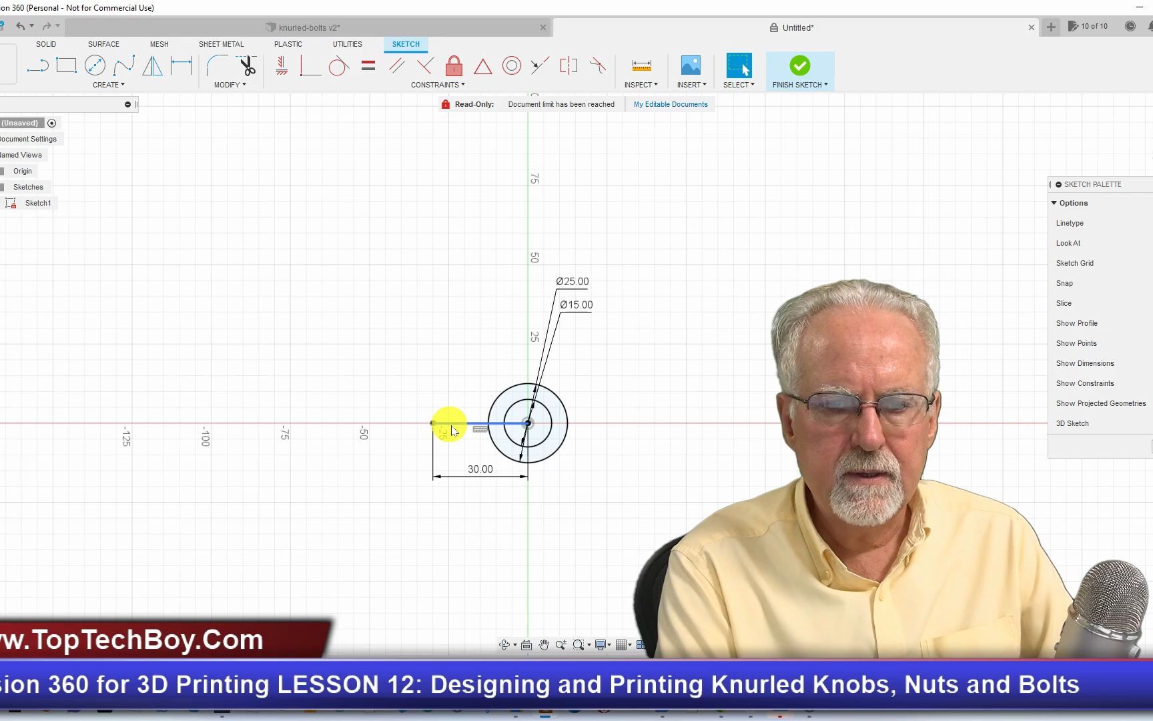Open the CONSTRAINTS dropdown

point(437,85)
